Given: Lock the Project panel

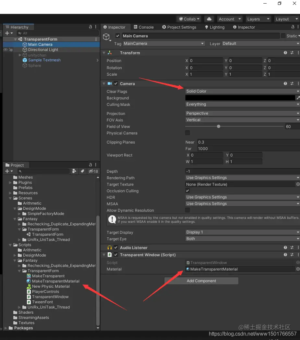Looking at the screenshot, I should pyautogui.click(x=90, y=165).
